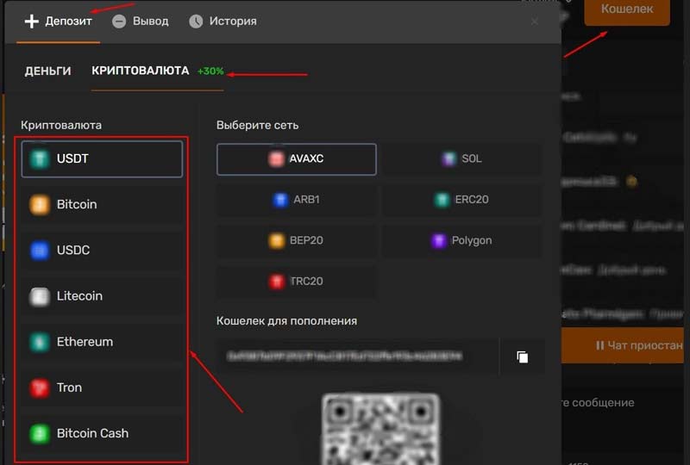
Task: Choose the TRC20 network
Action: [296, 281]
